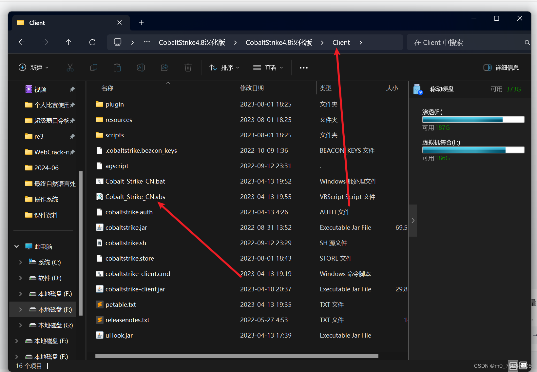Click the Client breadcrumb segment
Viewport: 537px width, 372px height.
point(341,42)
